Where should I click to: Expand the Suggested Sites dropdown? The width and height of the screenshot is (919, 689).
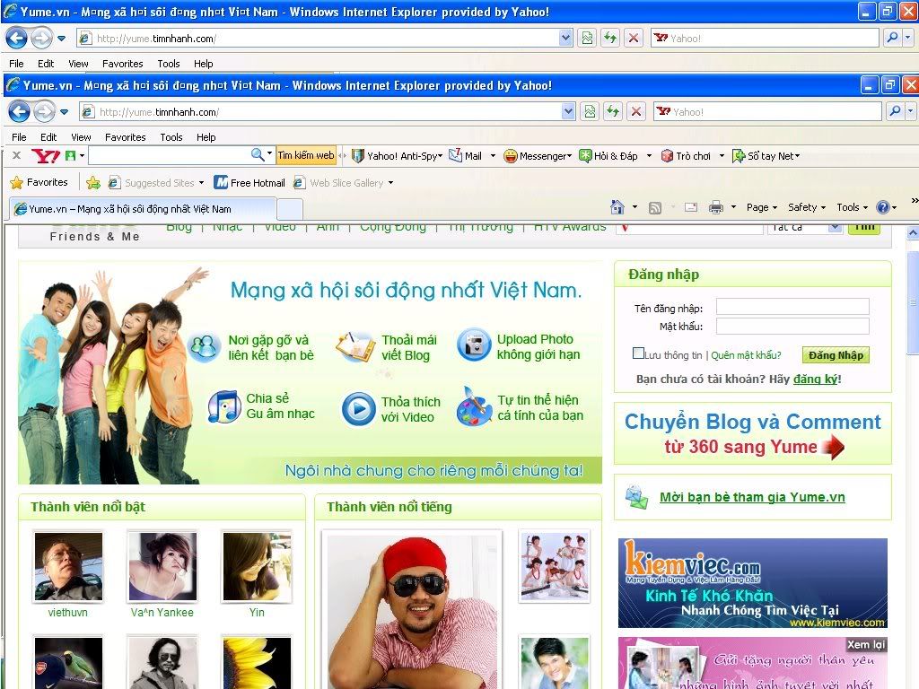(x=201, y=183)
